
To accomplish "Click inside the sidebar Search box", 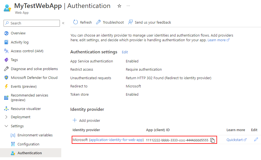I will pyautogui.click(x=31, y=23).
